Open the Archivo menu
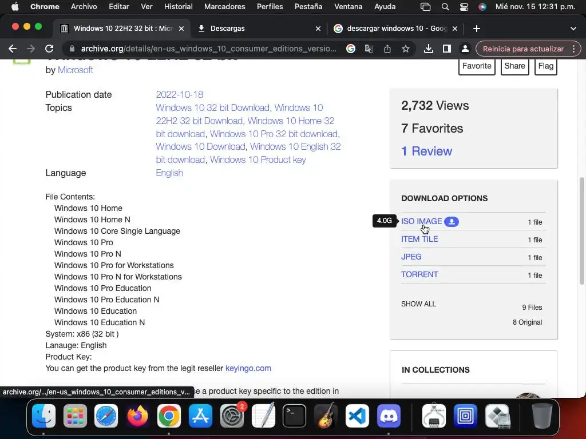Screen dimensions: 586x439 coord(84,6)
